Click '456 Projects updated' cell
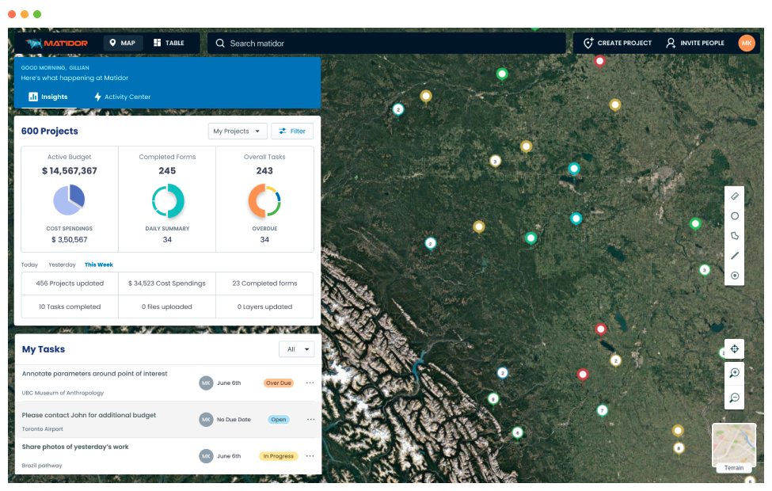The image size is (772, 491). click(x=70, y=284)
